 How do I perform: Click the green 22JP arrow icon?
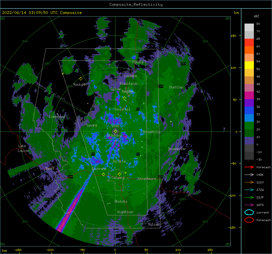(x=249, y=197)
